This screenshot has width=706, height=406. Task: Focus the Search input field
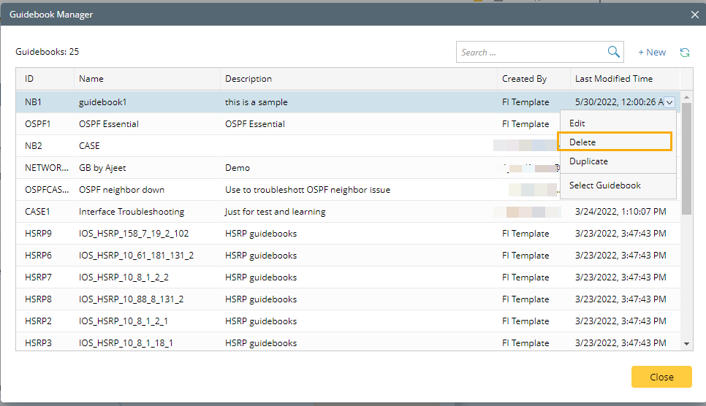click(x=531, y=52)
